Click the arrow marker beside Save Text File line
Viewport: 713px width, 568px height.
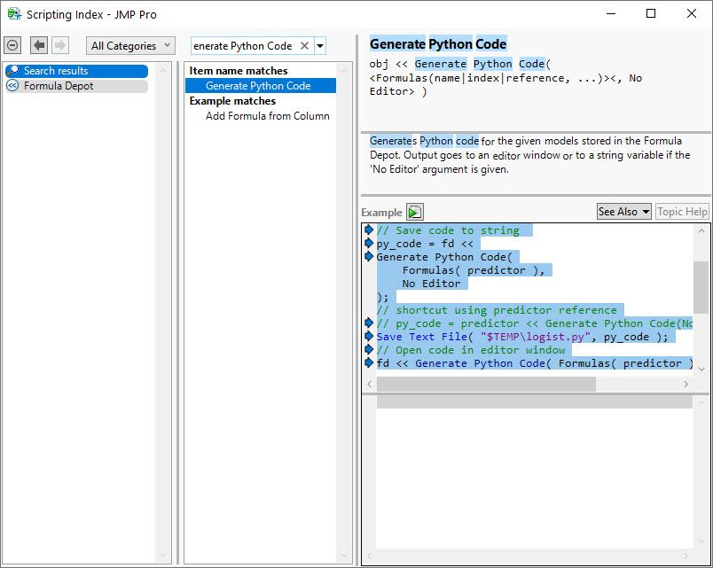[x=369, y=336]
